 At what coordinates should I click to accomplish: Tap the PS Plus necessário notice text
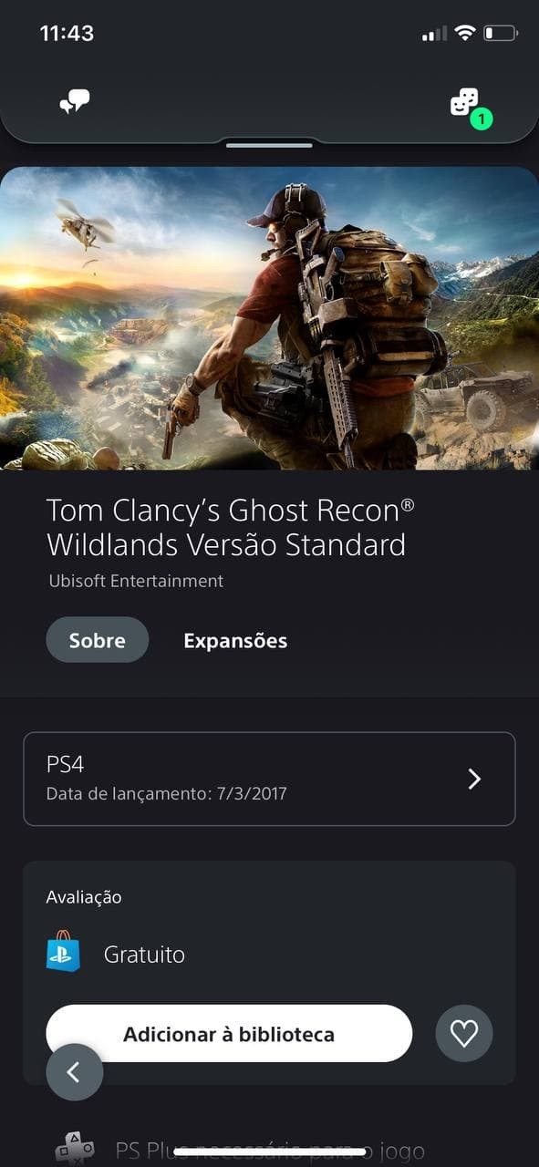(270, 1151)
